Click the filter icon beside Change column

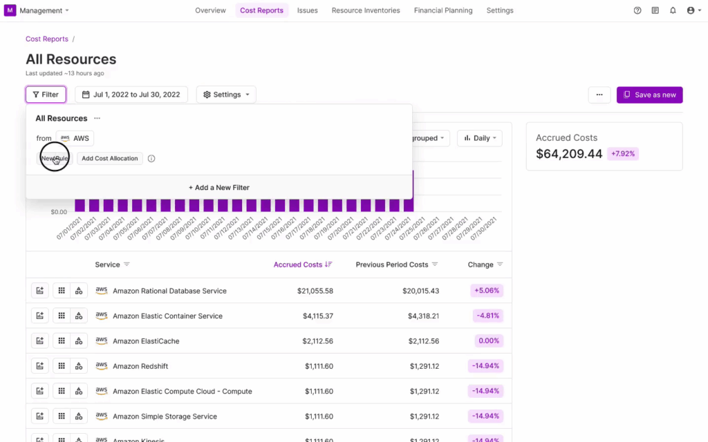(x=500, y=265)
